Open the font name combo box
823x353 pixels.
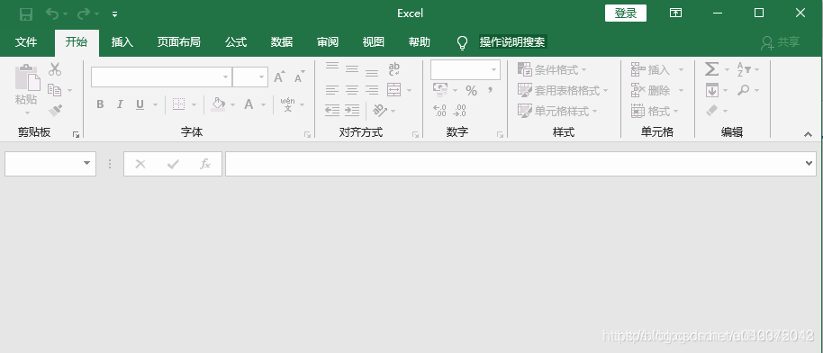tap(162, 77)
